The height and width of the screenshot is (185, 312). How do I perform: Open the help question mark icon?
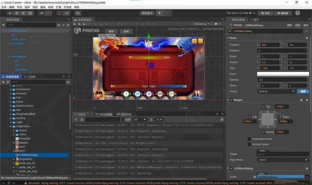pyautogui.click(x=297, y=13)
